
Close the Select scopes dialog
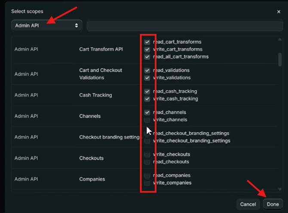click(x=279, y=12)
